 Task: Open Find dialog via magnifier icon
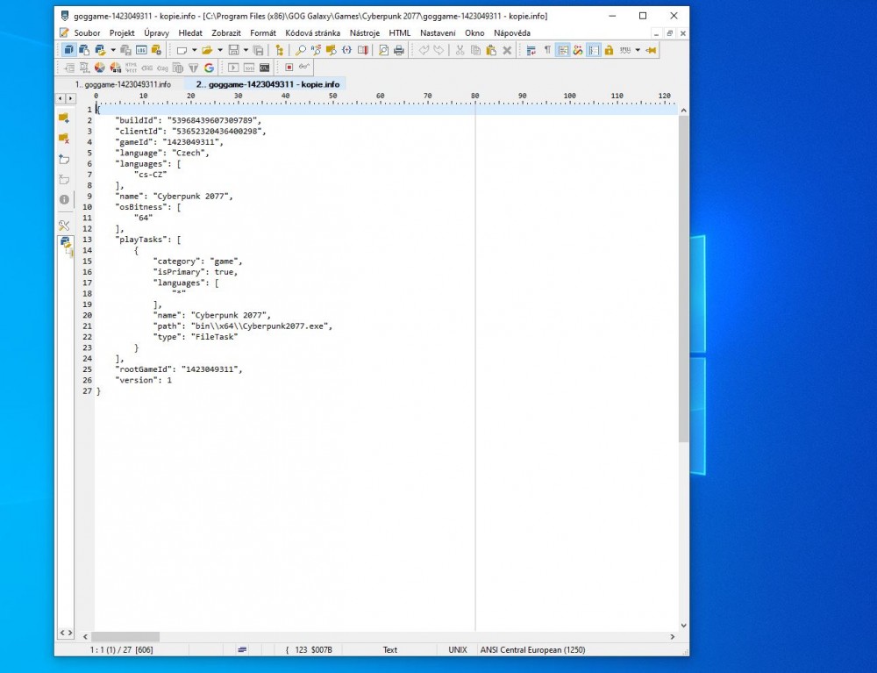(x=301, y=50)
